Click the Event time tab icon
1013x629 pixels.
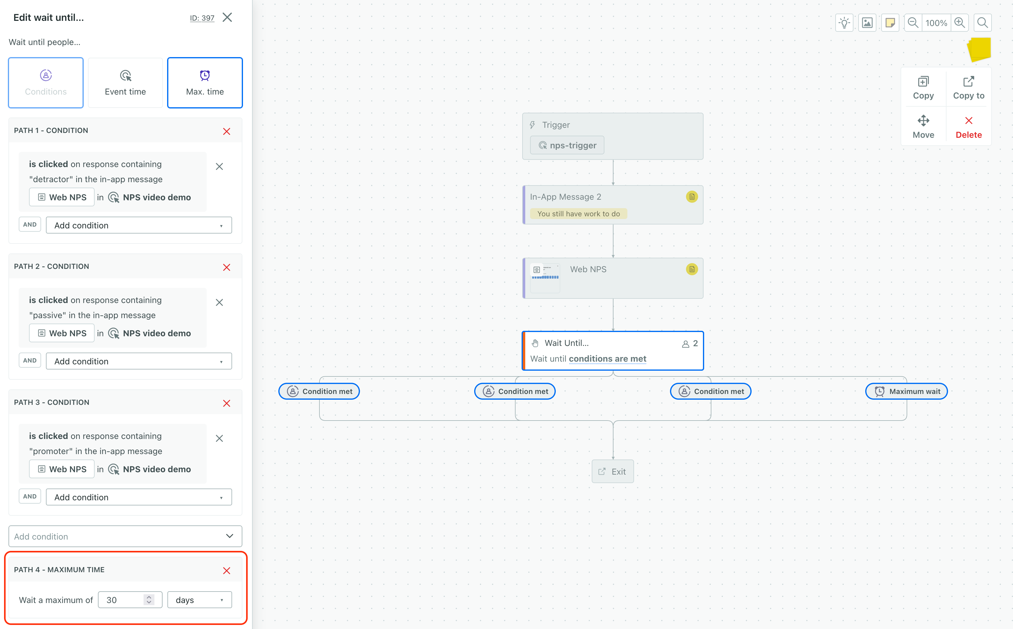pyautogui.click(x=125, y=75)
